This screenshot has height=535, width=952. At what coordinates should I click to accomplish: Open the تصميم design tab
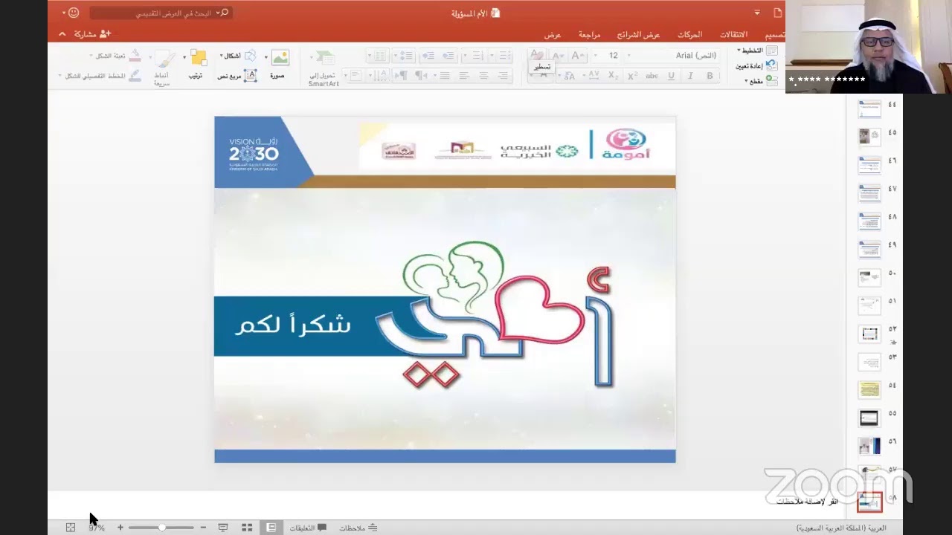775,35
